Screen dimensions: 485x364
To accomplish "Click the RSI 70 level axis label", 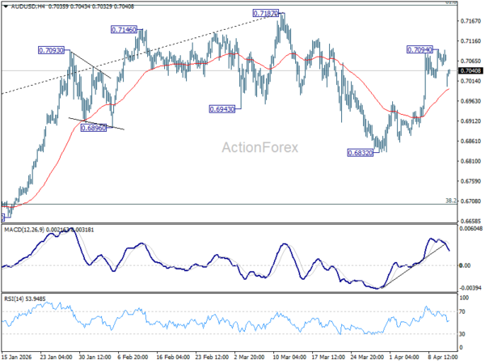I will 462,311.
